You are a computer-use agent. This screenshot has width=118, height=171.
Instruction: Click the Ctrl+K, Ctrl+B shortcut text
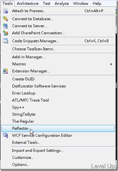97,41
